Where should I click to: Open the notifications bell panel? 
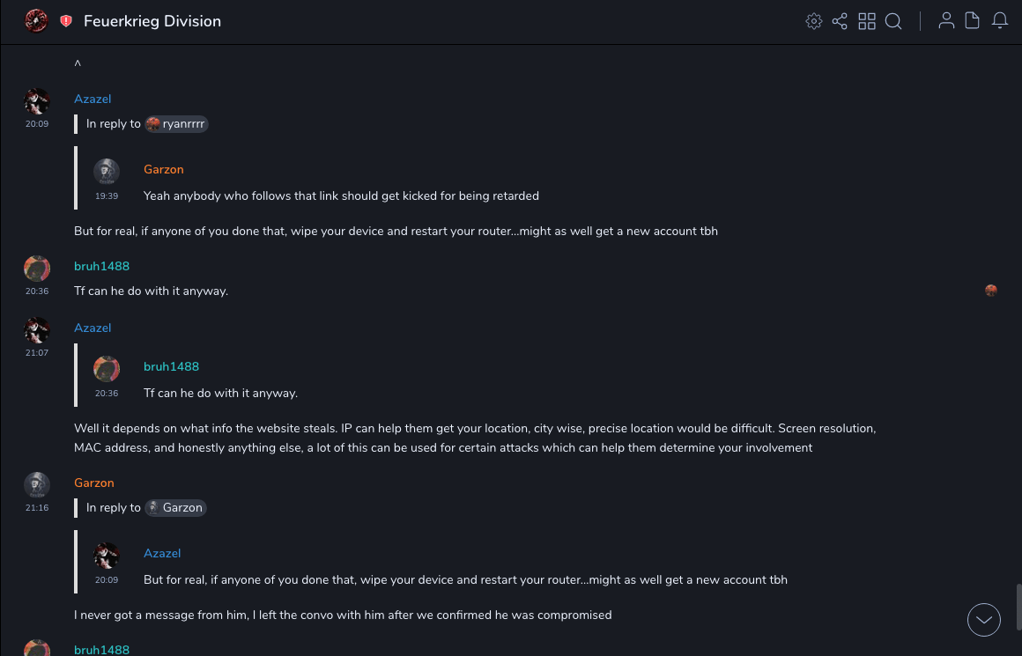point(1000,21)
